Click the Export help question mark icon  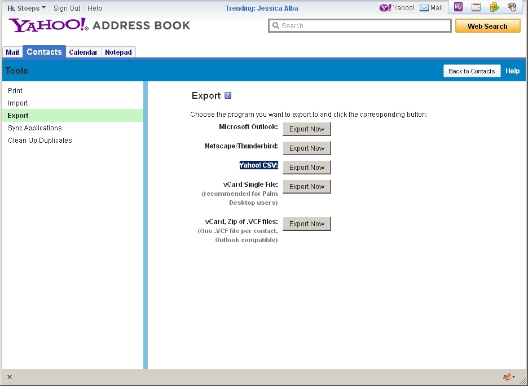tap(228, 95)
